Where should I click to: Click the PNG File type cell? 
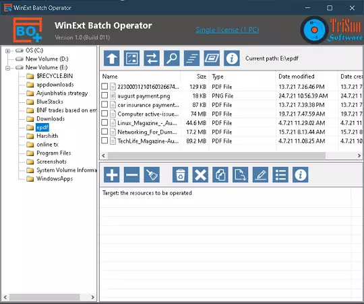(222, 96)
